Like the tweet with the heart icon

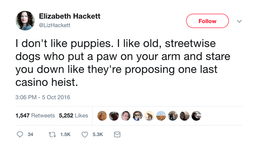click(85, 135)
